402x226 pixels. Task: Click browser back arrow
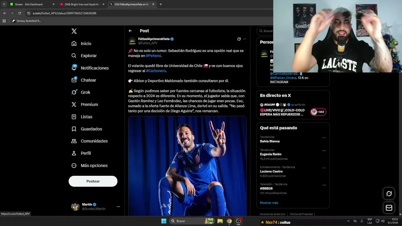click(x=4, y=13)
